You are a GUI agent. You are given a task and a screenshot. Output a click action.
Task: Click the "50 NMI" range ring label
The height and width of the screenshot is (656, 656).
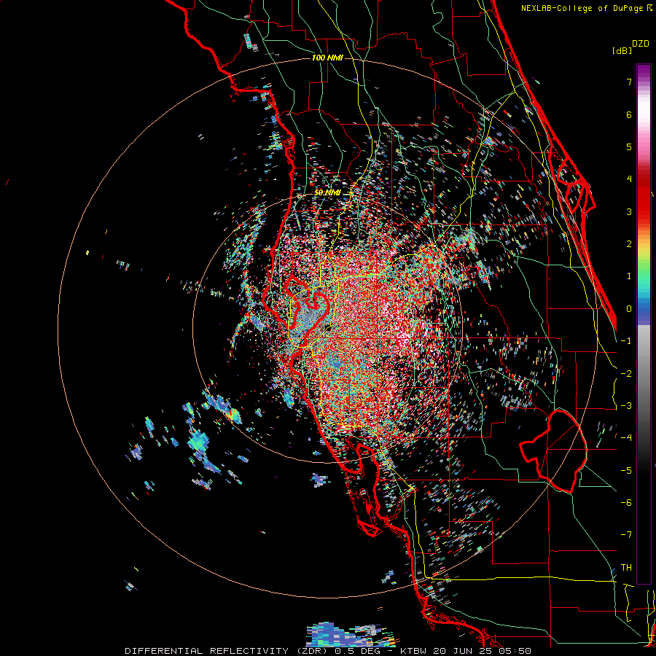[x=327, y=192]
